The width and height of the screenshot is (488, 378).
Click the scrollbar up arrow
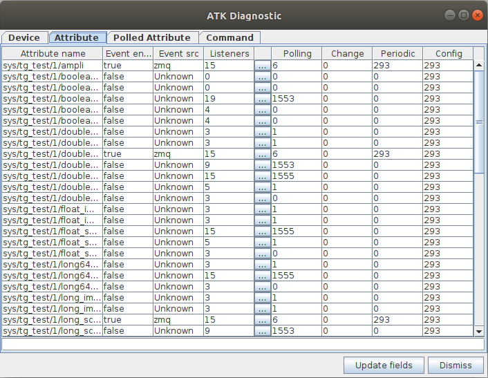[x=479, y=66]
